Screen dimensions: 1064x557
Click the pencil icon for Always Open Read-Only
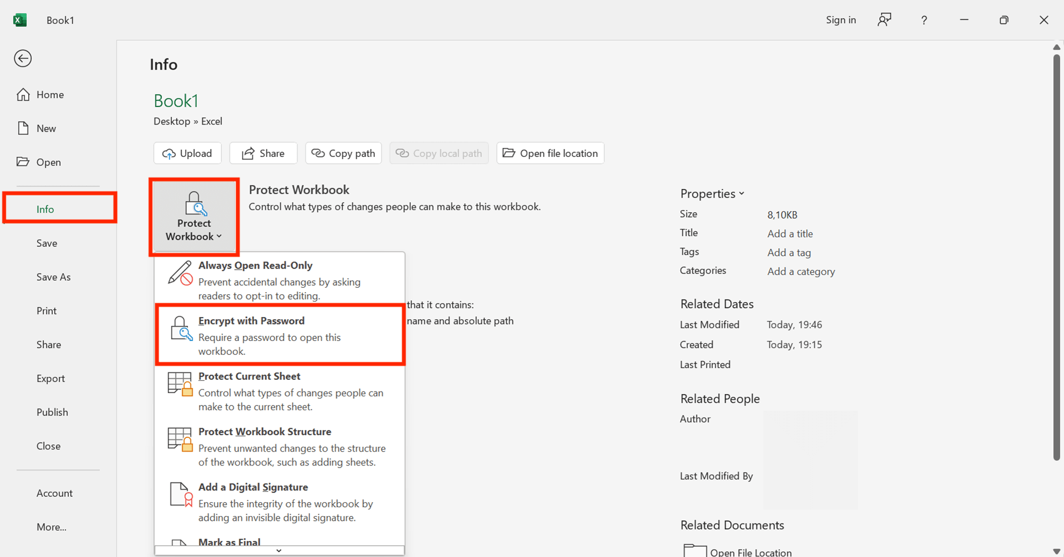pyautogui.click(x=180, y=273)
